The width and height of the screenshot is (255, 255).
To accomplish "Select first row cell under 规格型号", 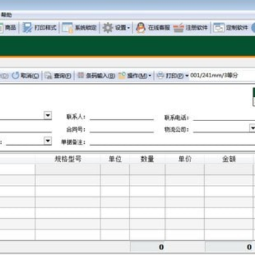I will click(68, 169).
